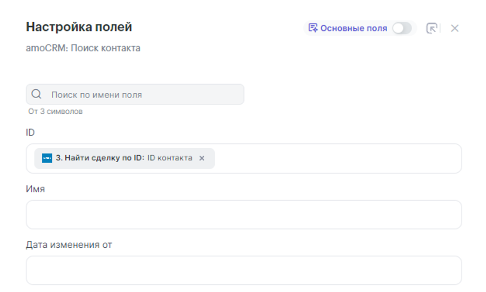
Task: Focus the Дата изменения от input field
Action: 244,270
